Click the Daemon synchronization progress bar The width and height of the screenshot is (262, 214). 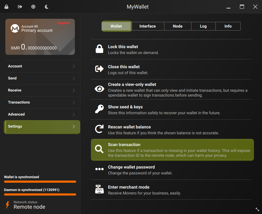point(40,194)
